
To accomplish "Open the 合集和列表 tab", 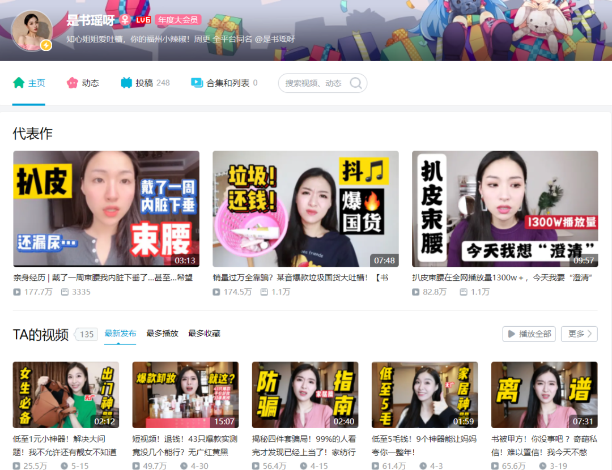I will click(224, 83).
